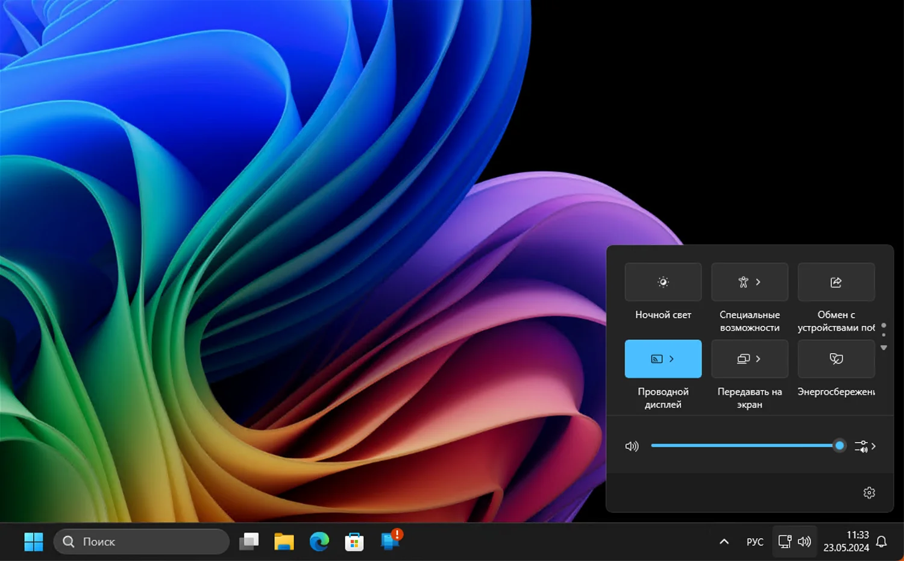Click the Обмен с устройствами share tile
The height and width of the screenshot is (561, 904).
(x=836, y=282)
